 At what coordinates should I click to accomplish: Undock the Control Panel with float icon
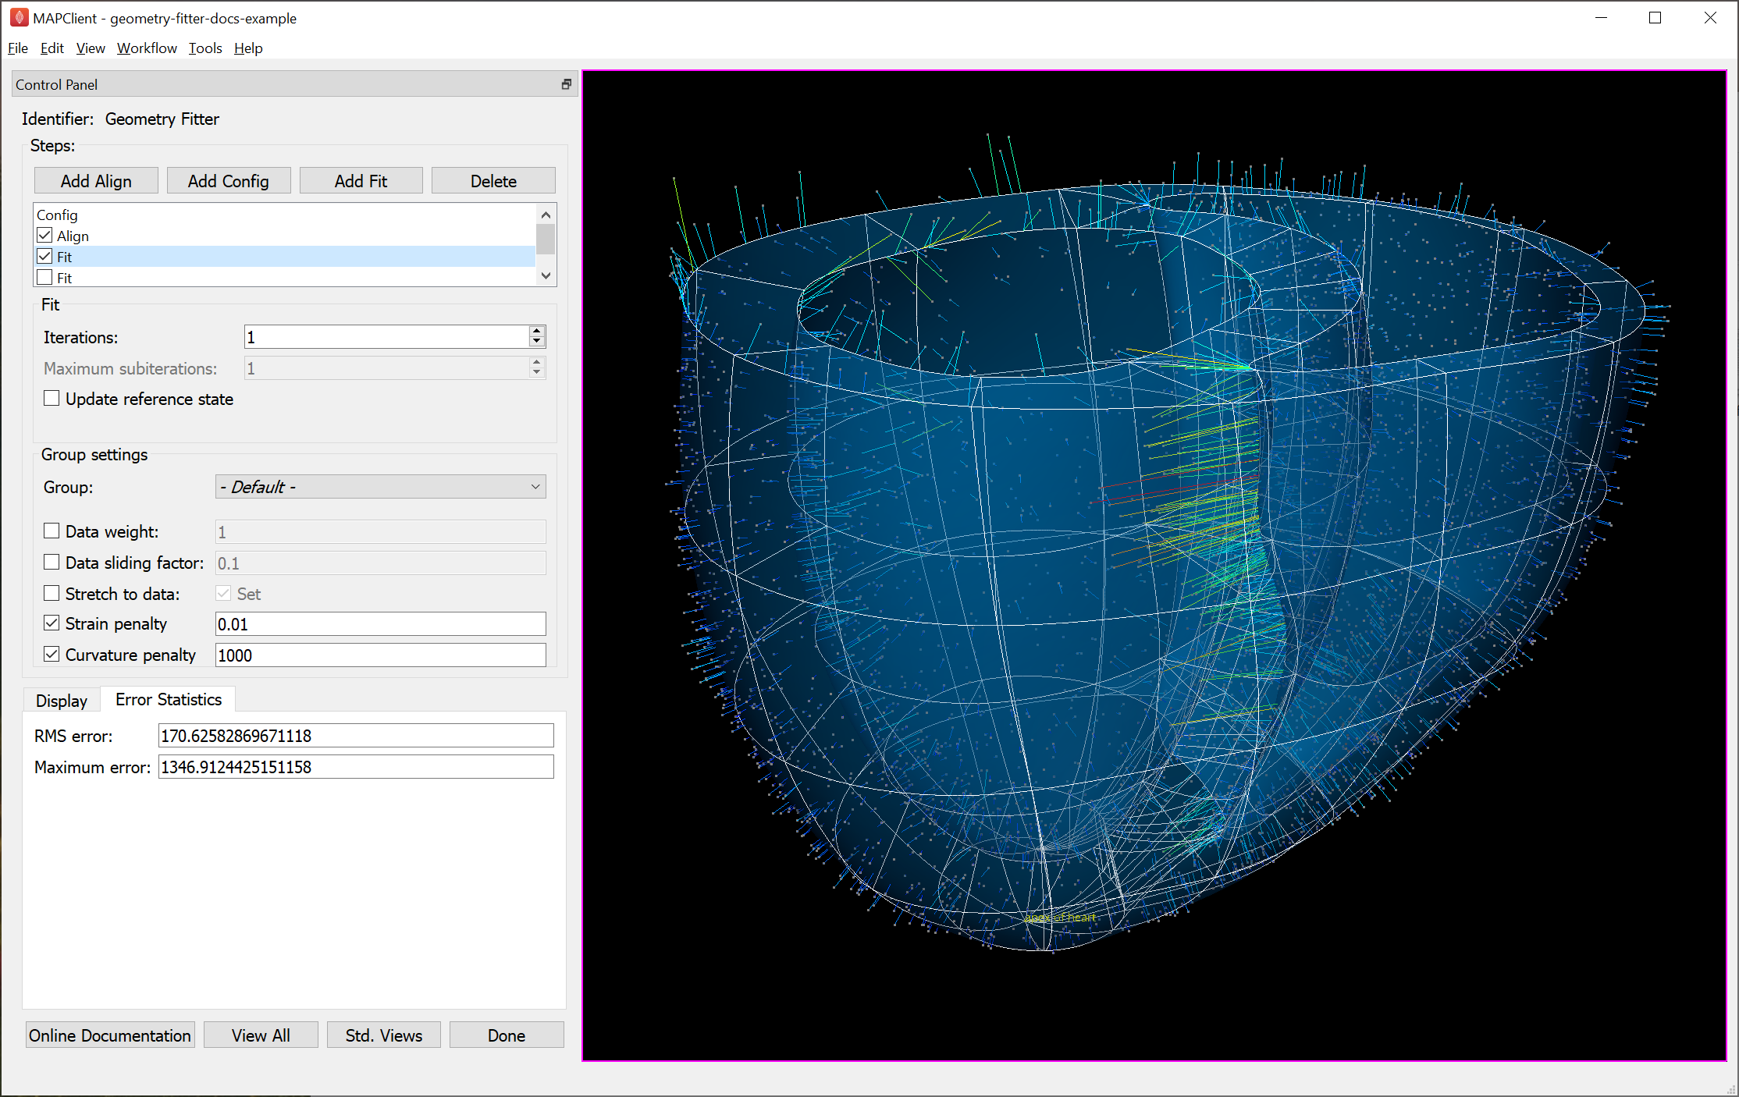tap(567, 84)
